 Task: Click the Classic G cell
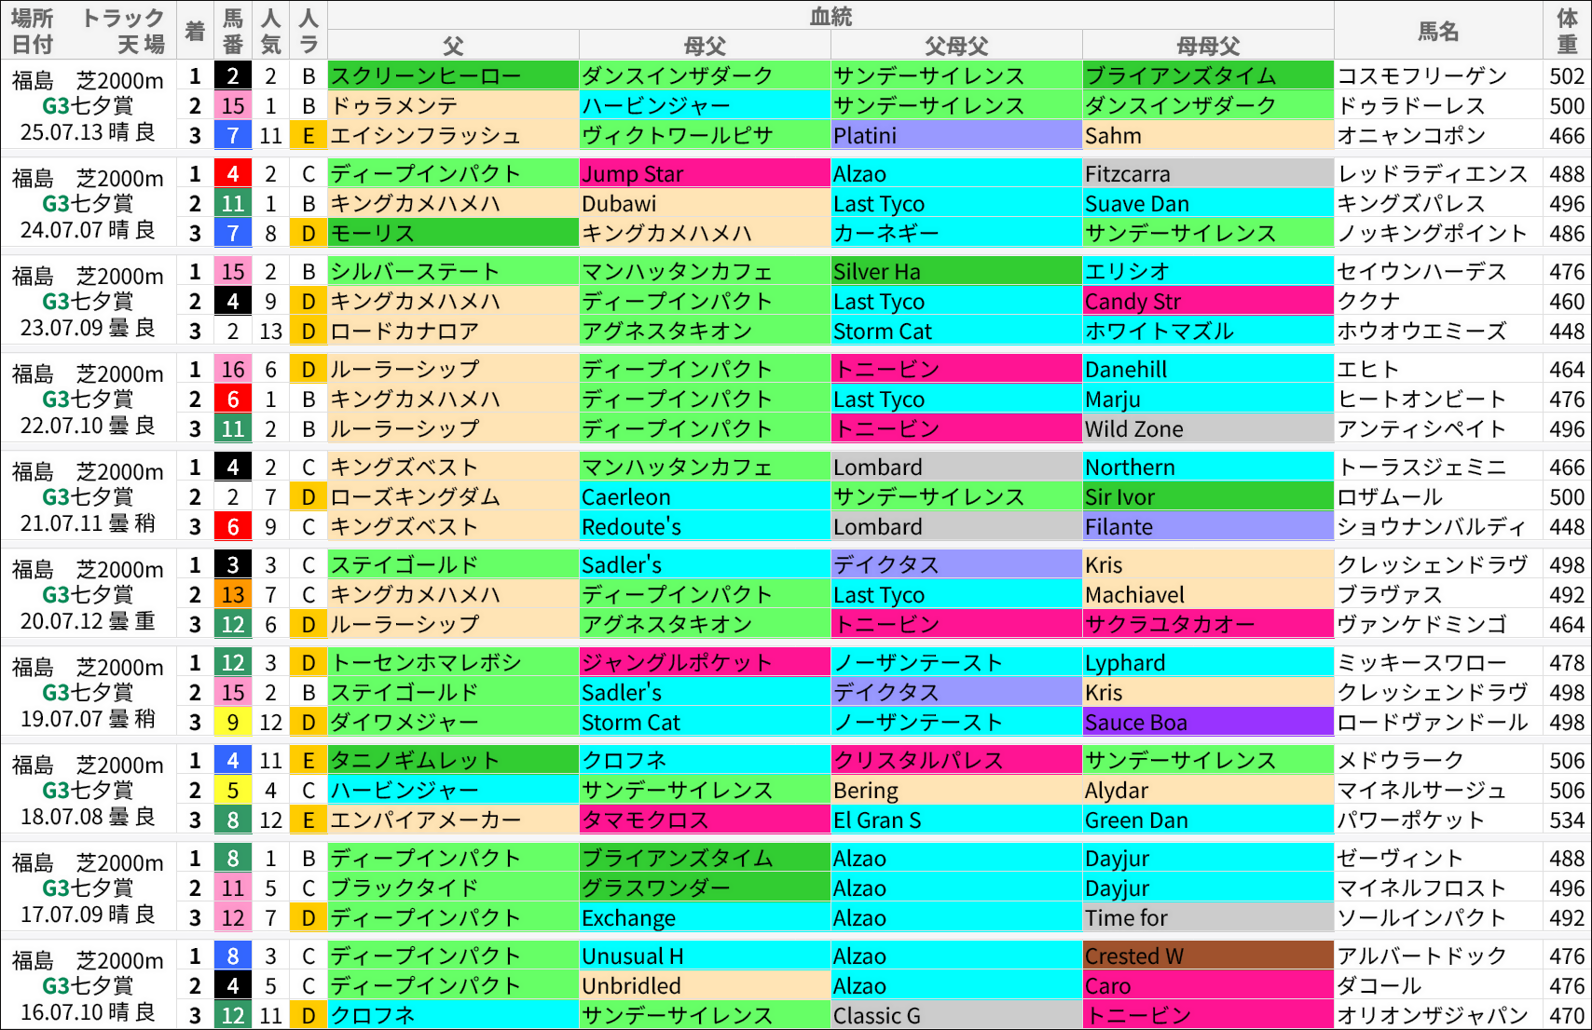pos(956,1015)
